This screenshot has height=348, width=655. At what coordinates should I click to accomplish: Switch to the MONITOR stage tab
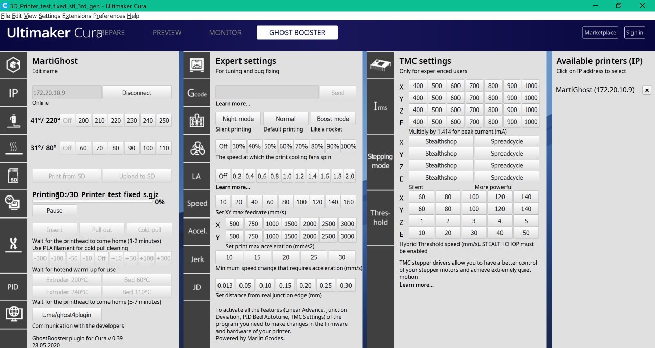pos(225,32)
